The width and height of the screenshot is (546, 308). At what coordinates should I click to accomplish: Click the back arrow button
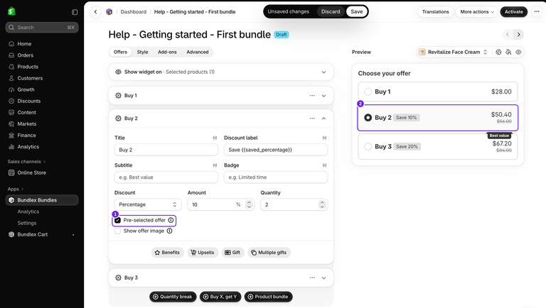pos(95,12)
